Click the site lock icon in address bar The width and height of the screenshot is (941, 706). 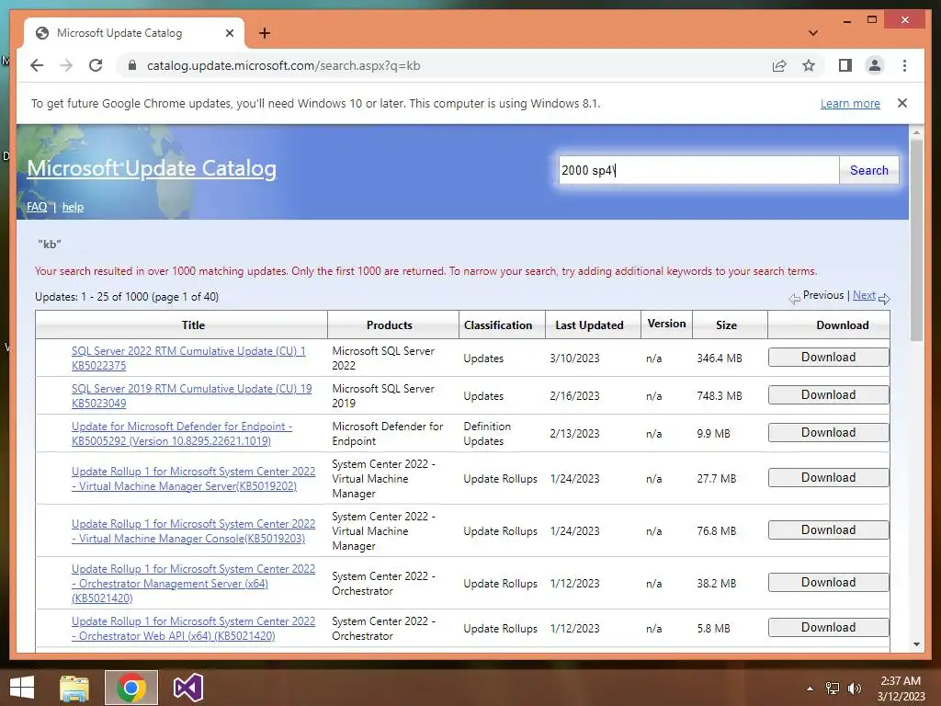132,65
